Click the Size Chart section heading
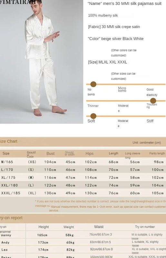Screen dimensions: 166x258 (x=9, y=141)
